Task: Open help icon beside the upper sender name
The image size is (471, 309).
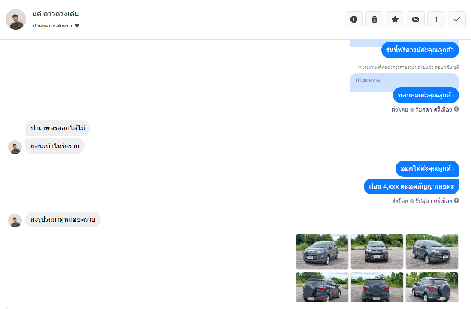Action: point(456,109)
